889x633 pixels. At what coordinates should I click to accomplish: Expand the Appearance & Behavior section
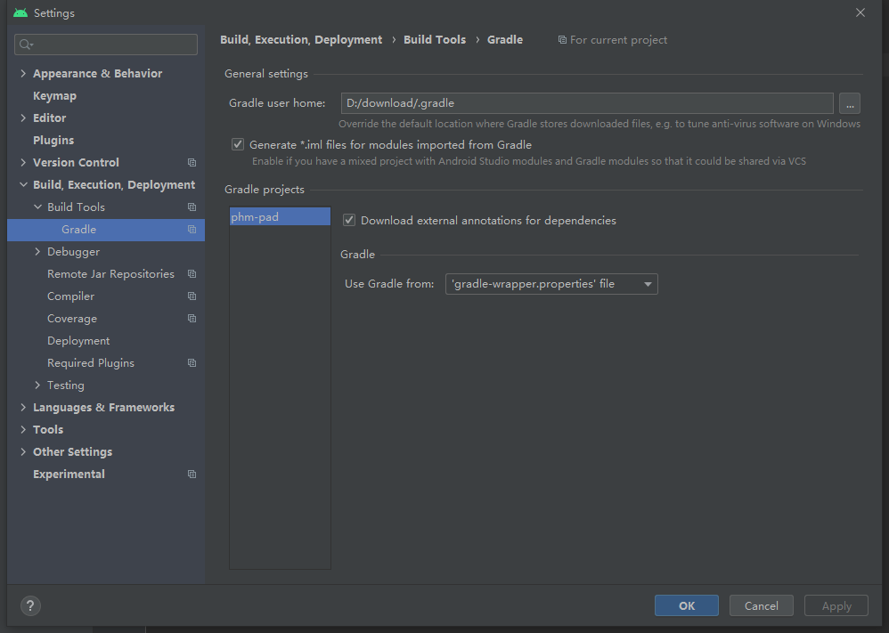pyautogui.click(x=23, y=74)
